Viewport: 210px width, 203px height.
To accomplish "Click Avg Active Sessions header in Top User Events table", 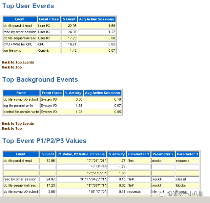I will pos(97,19).
